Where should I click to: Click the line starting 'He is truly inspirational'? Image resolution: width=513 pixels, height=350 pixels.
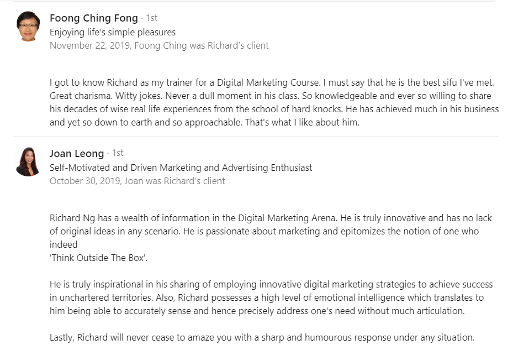click(x=271, y=284)
